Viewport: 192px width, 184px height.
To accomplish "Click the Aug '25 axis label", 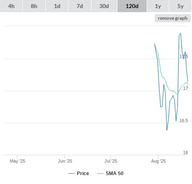I will pyautogui.click(x=158, y=161).
